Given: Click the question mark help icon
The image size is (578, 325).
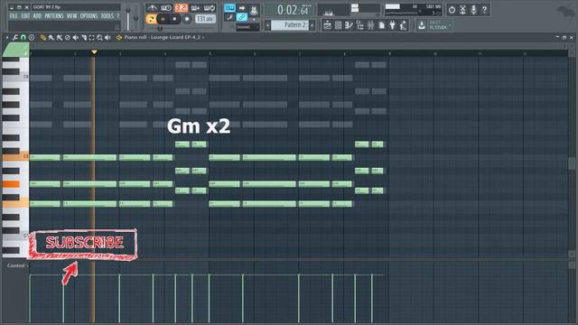Looking at the screenshot, I should tap(484, 10).
